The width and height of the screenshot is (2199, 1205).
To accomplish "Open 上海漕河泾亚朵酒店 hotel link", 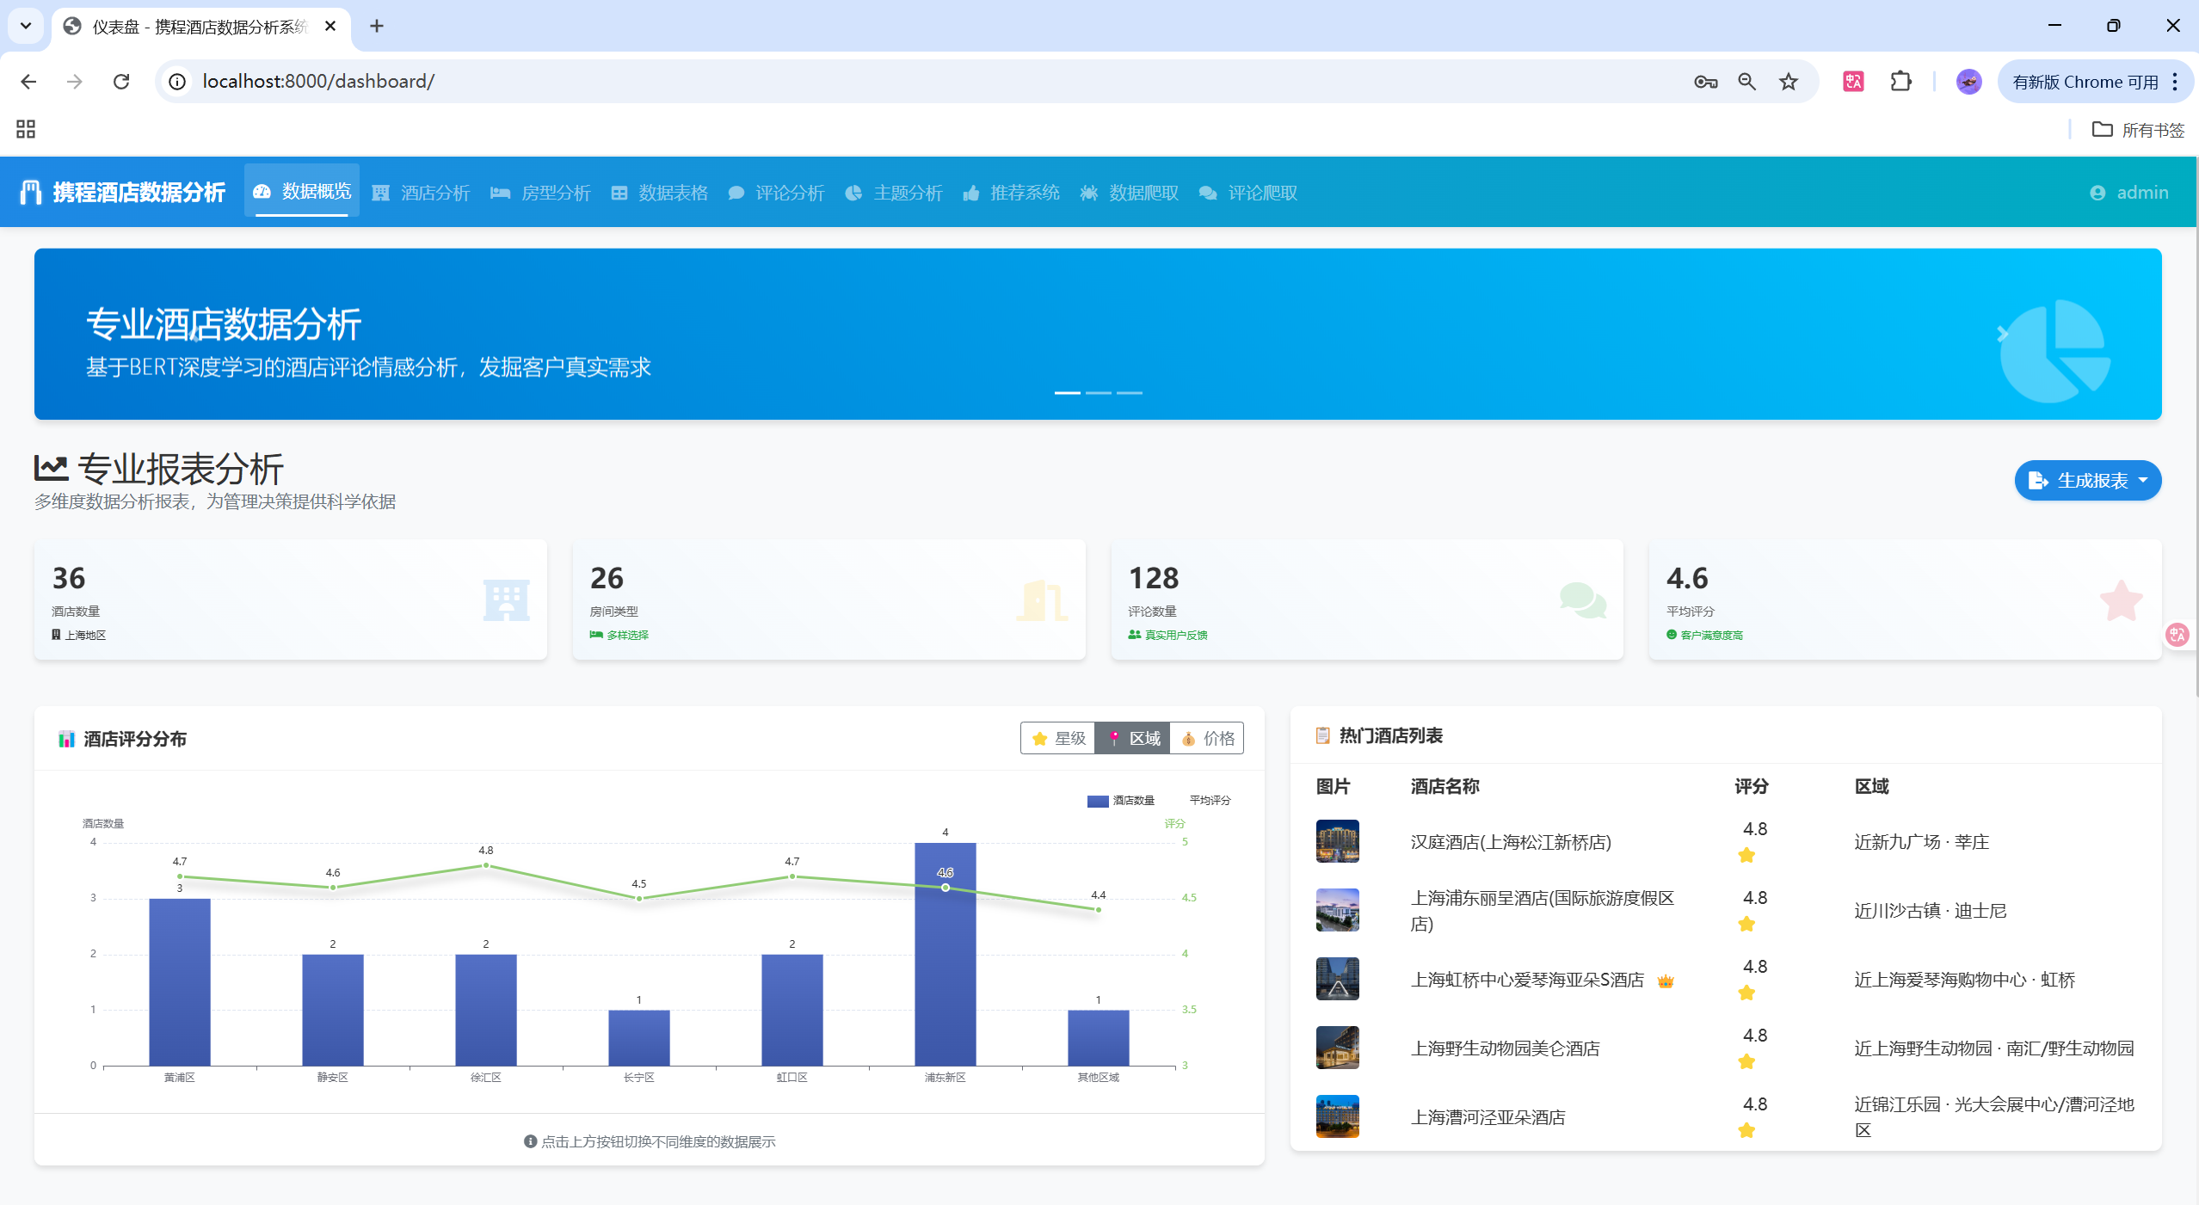I will pos(1488,1116).
